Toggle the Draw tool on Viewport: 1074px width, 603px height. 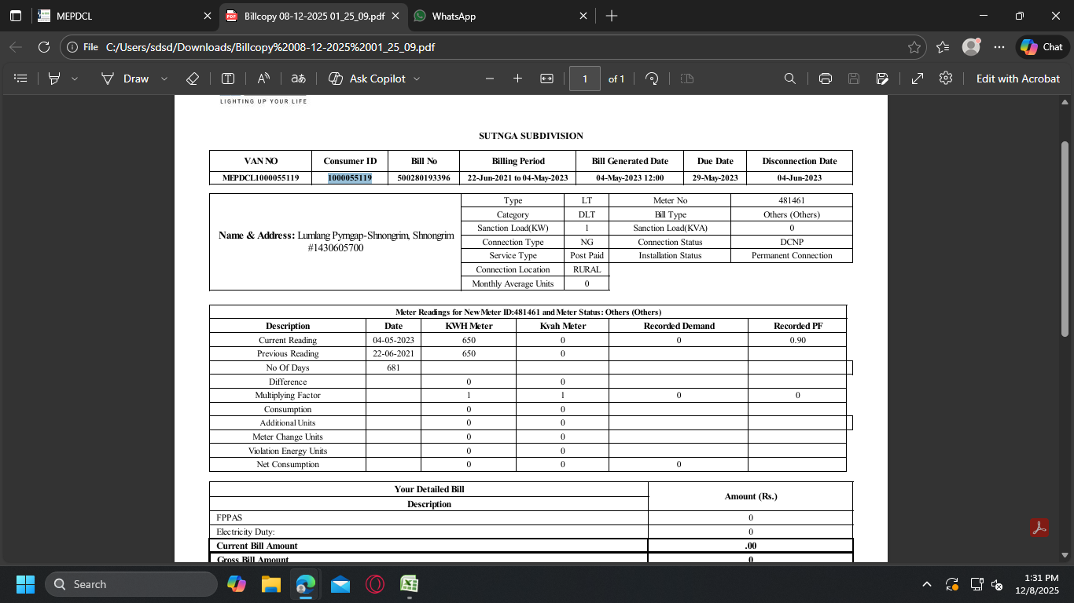pyautogui.click(x=126, y=79)
